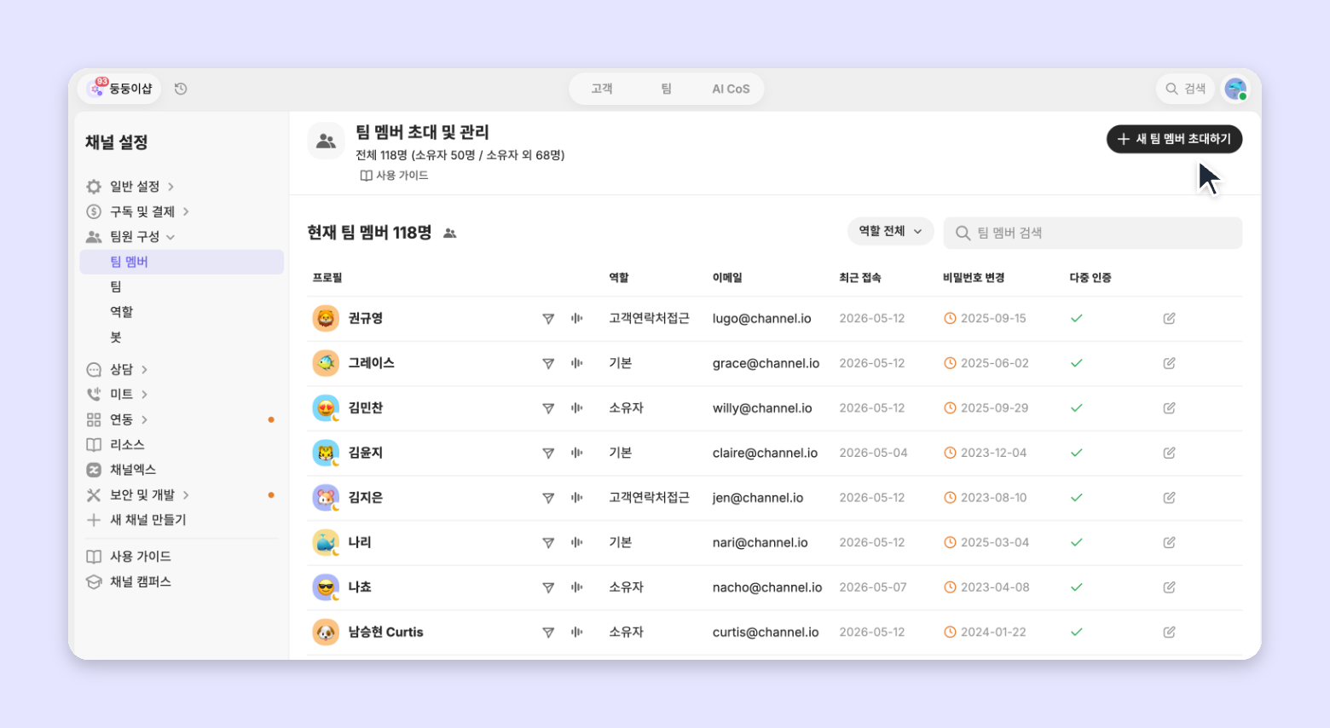Open the 역할 전체 role filter dropdown

[x=890, y=231]
